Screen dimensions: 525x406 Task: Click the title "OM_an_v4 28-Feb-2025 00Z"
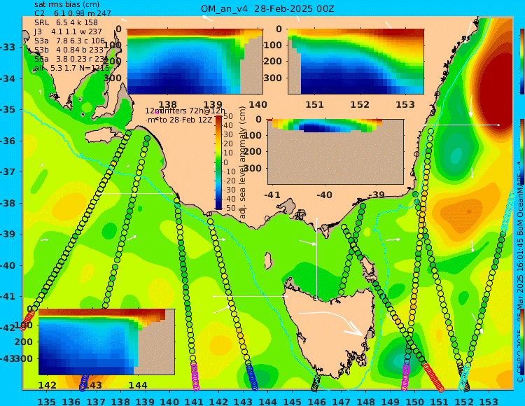[267, 9]
